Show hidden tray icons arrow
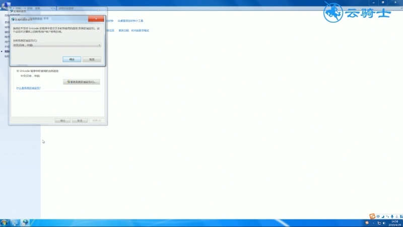Screen dimensions: 403x227 (373, 223)
